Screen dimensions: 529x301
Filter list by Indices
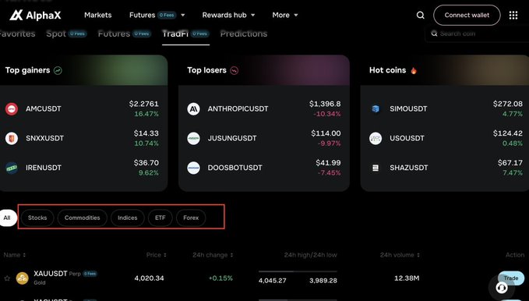[128, 218]
